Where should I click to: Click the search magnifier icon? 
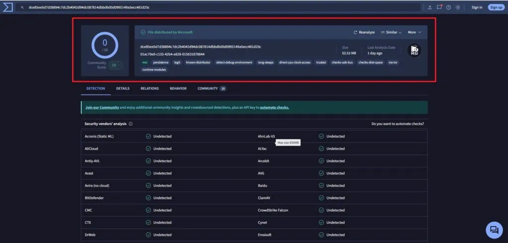click(22, 7)
